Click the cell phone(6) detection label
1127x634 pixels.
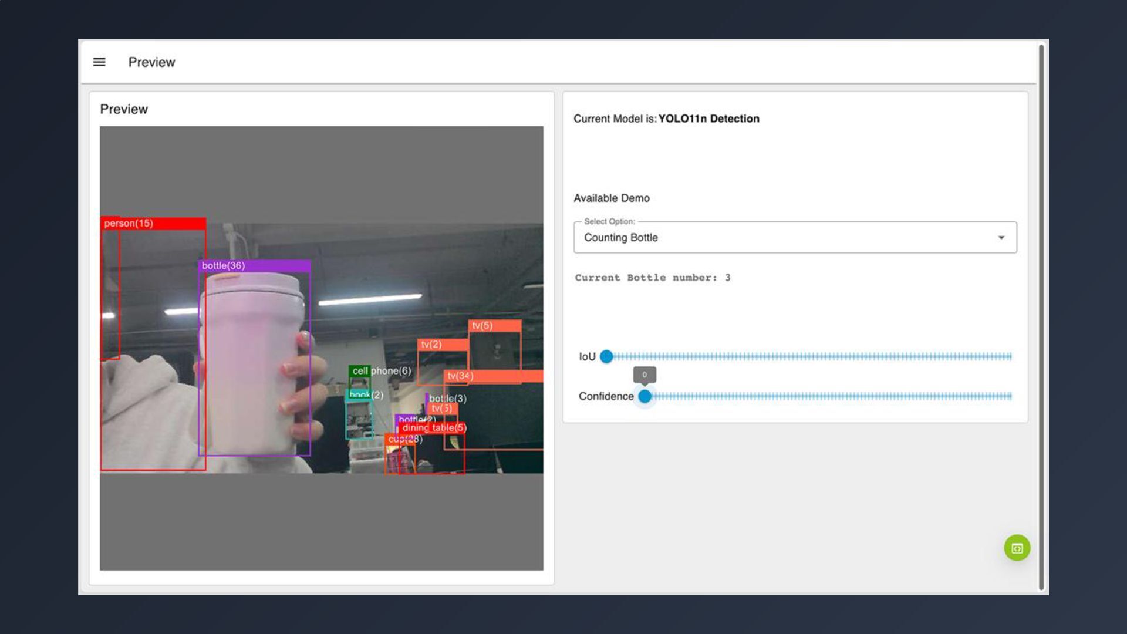[x=382, y=371]
